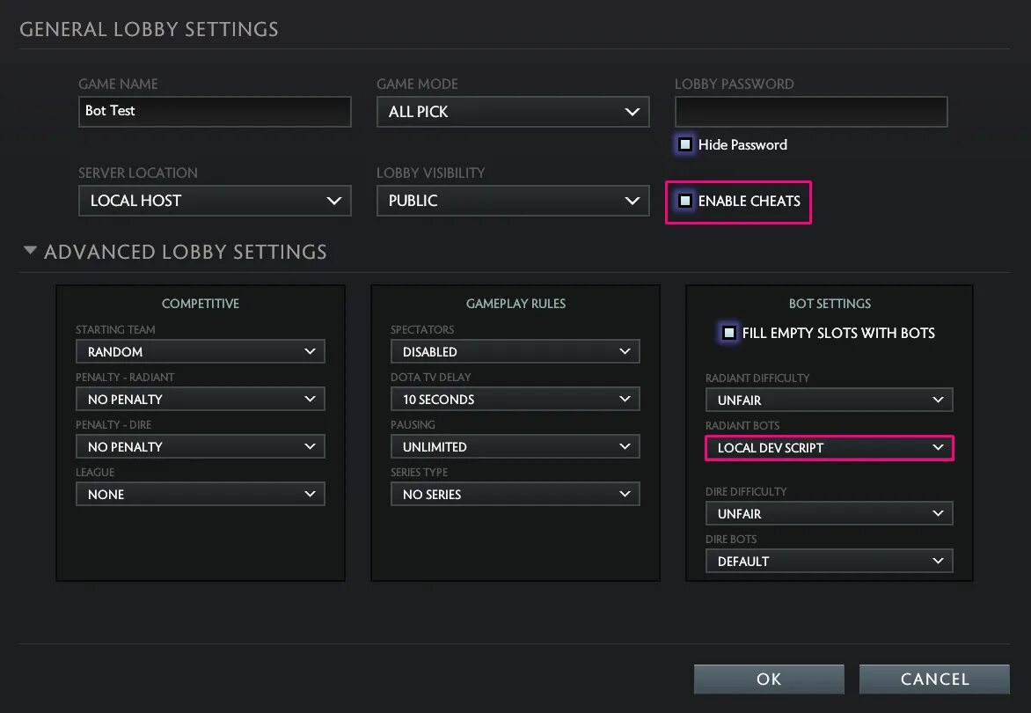Enable the Enable Cheats checkbox
The image size is (1031, 713).
[x=685, y=201]
